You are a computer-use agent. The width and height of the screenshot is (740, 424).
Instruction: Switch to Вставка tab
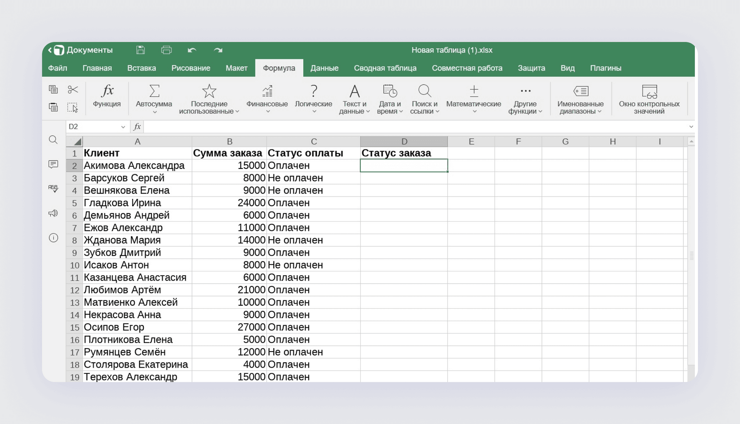pyautogui.click(x=141, y=68)
